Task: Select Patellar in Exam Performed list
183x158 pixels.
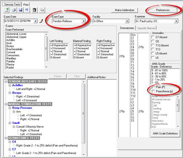Action: click(11, 62)
